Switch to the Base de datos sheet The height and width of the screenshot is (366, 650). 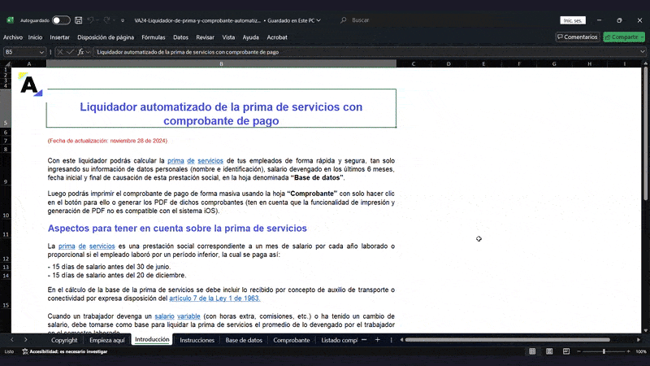[244, 340]
